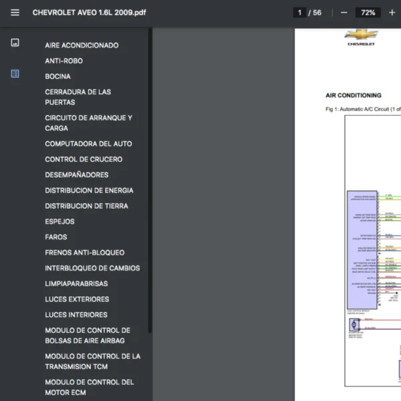Image resolution: width=401 pixels, height=401 pixels.
Task: Open FRENOS ANTI-BLOQUEO section
Action: [85, 253]
